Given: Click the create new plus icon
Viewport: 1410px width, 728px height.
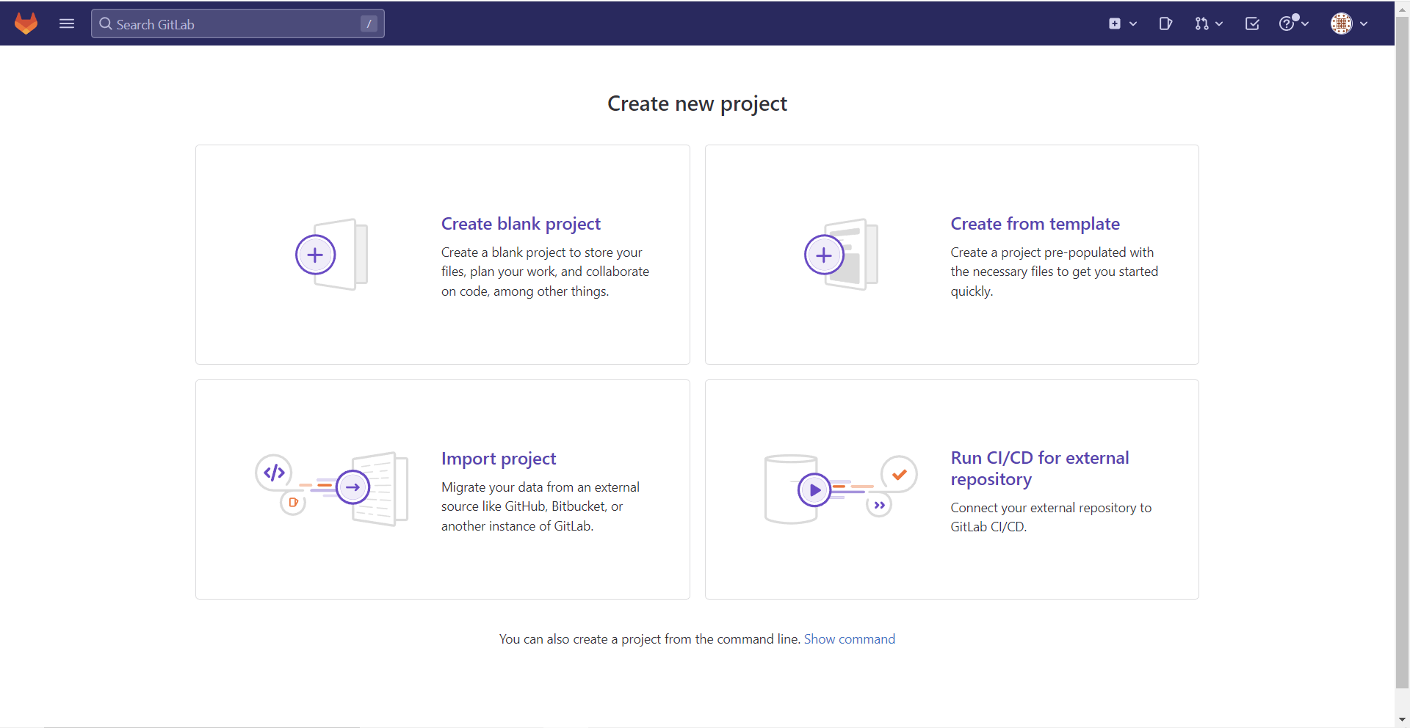Looking at the screenshot, I should (1115, 23).
